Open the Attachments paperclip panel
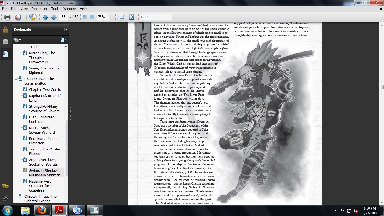The image size is (384, 216). click(x=5, y=198)
